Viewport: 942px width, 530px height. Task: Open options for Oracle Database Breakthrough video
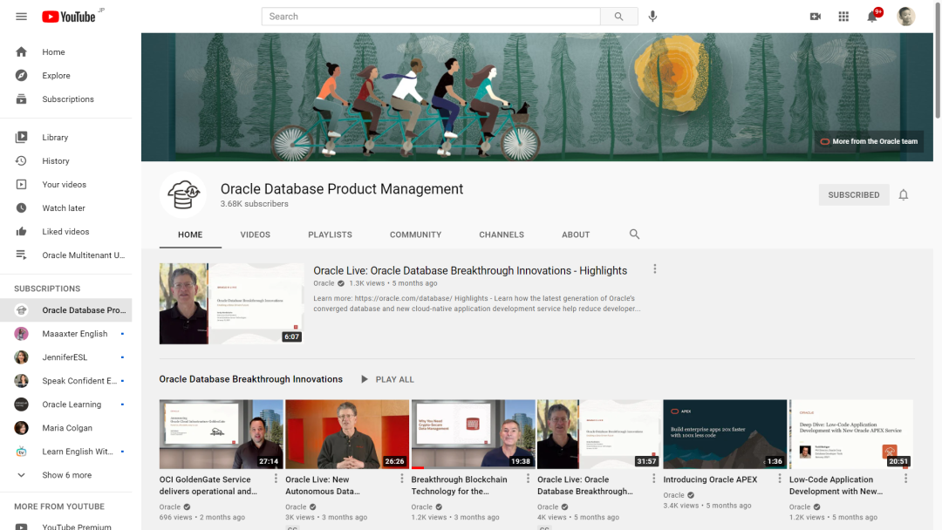pyautogui.click(x=653, y=479)
